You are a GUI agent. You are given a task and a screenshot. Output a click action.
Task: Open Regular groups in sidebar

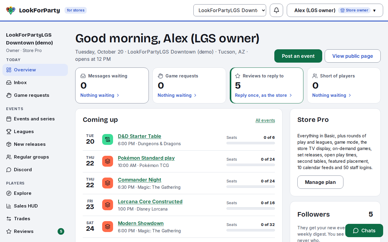(x=35, y=157)
